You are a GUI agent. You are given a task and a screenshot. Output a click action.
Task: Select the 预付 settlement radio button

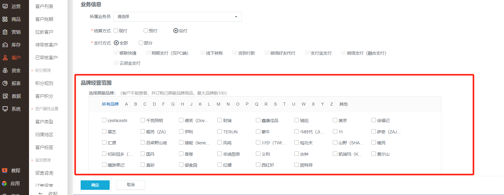(146, 31)
